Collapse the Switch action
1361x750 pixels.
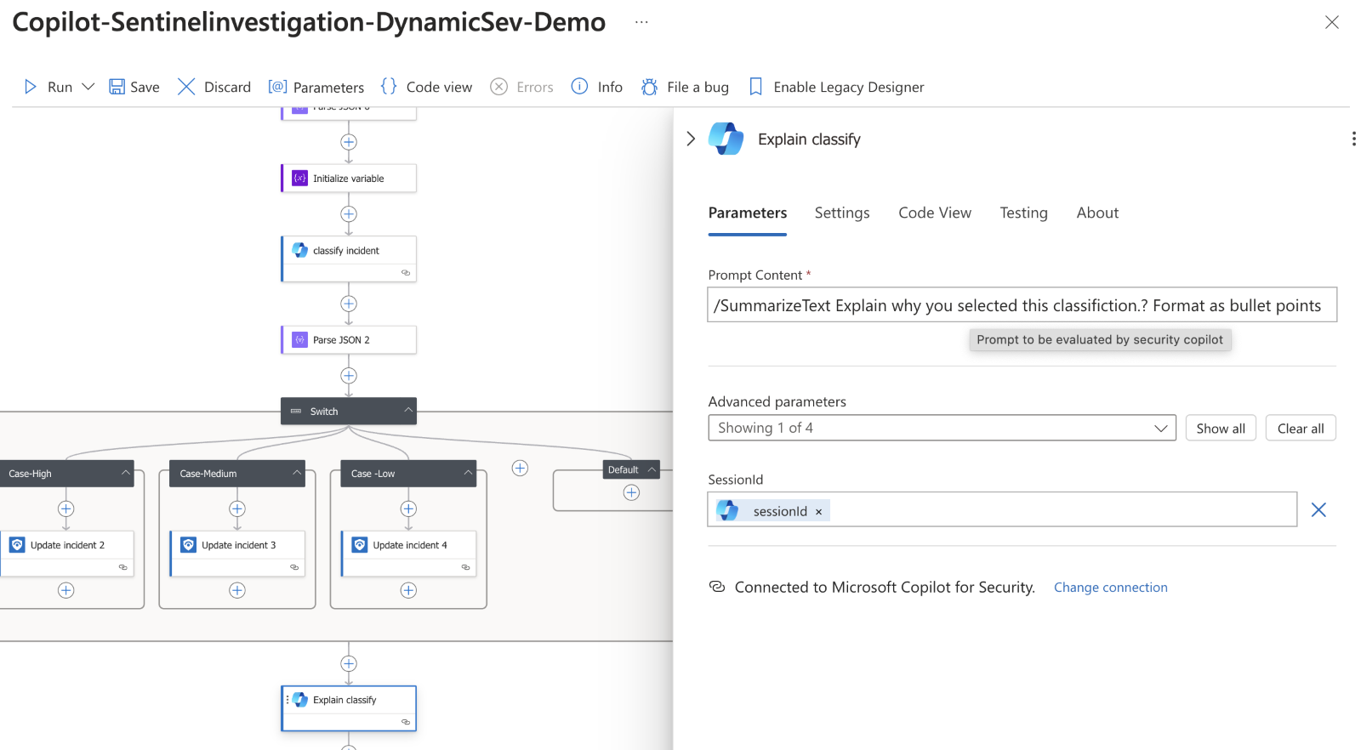tap(408, 411)
